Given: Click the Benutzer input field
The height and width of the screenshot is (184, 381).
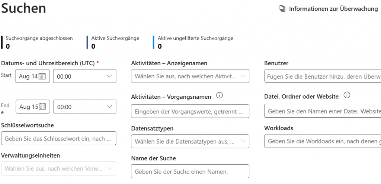Looking at the screenshot, I should tap(322, 76).
